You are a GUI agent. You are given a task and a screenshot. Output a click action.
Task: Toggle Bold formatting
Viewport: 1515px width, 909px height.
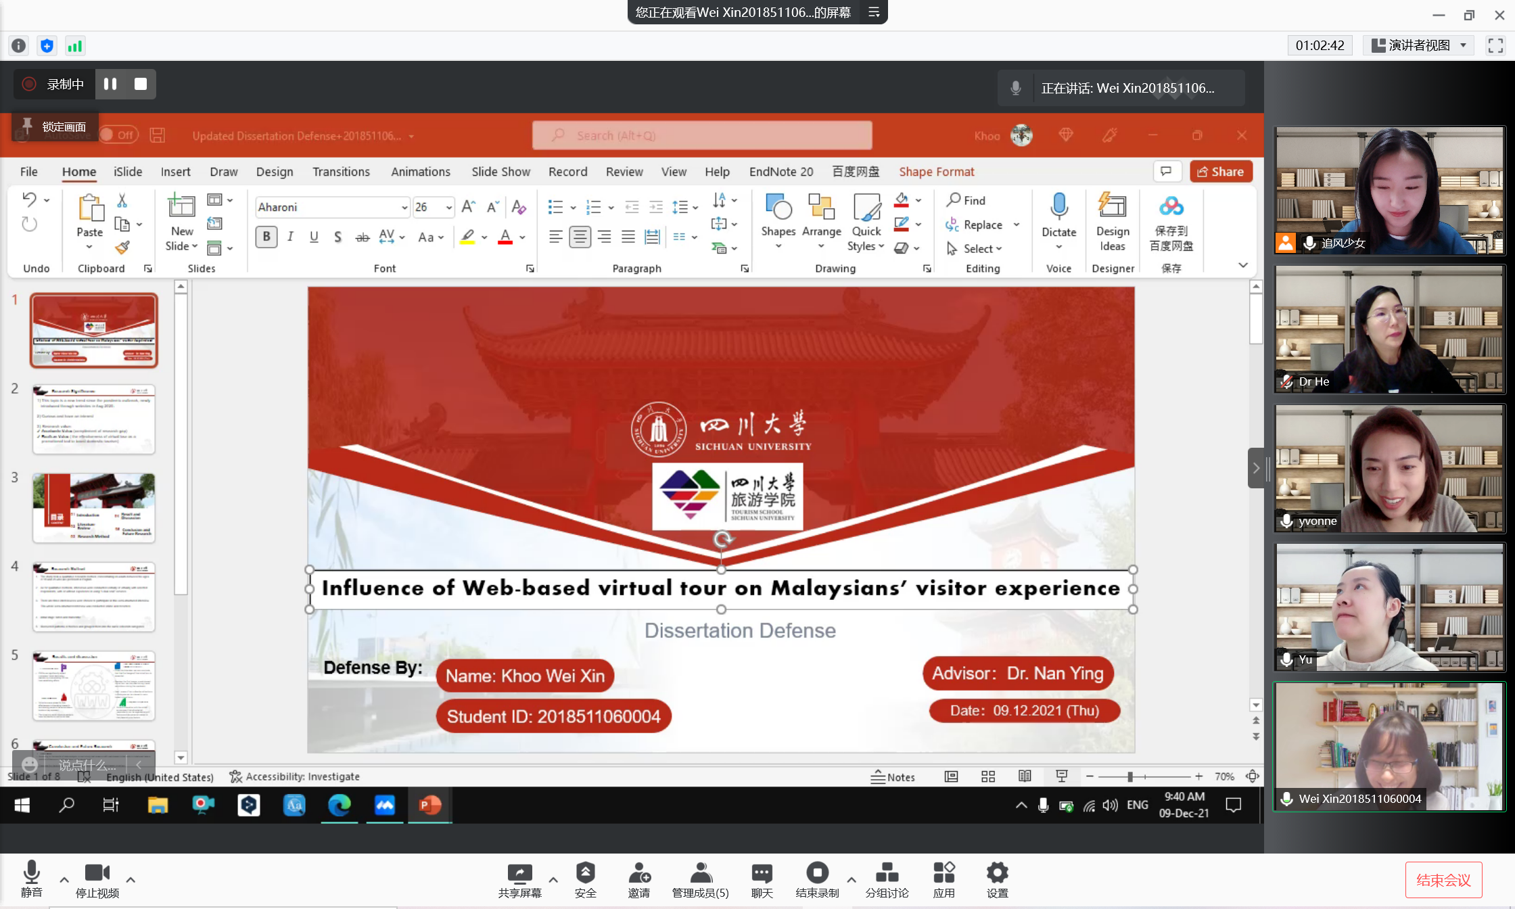pos(266,237)
